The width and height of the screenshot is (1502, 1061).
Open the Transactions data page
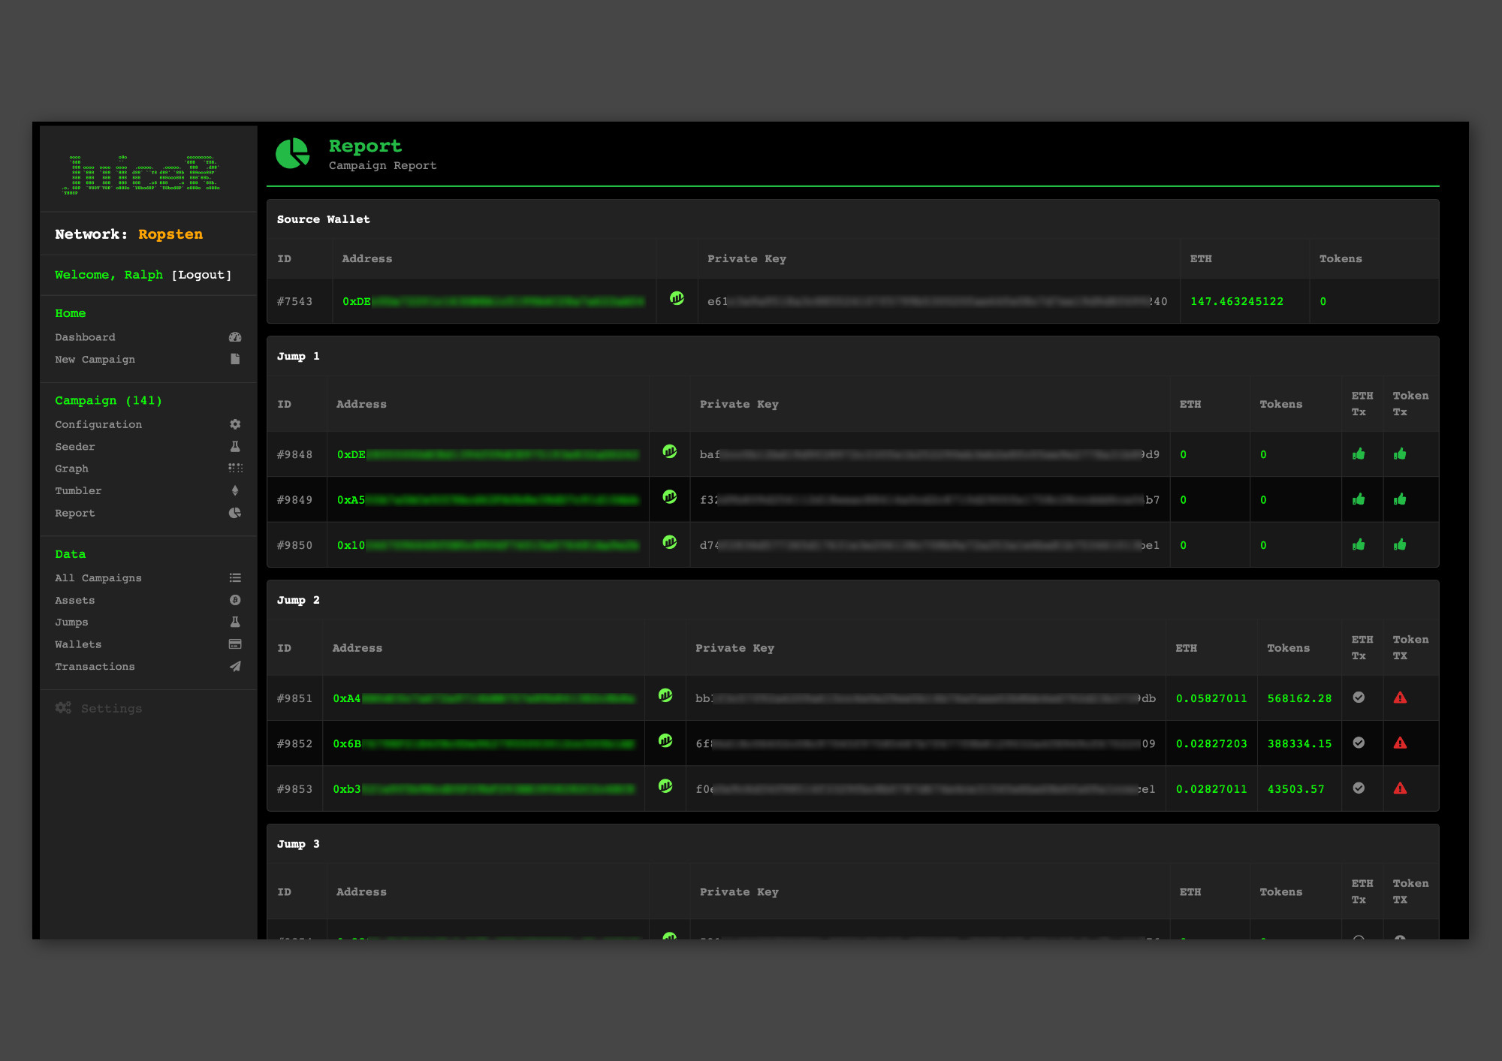pos(95,667)
